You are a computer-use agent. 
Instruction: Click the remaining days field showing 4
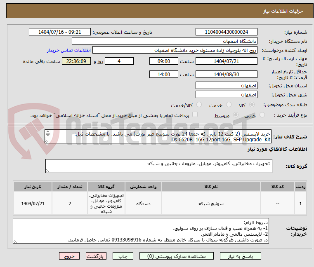pyautogui.click(x=119, y=61)
